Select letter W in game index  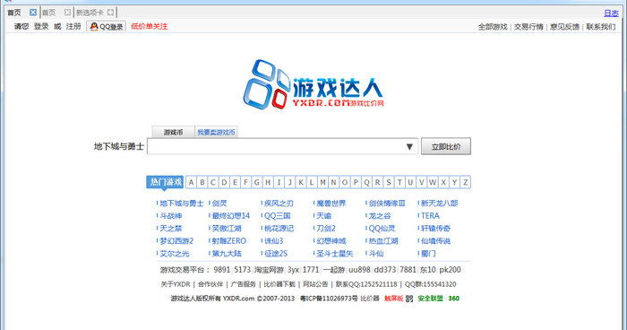tap(433, 182)
